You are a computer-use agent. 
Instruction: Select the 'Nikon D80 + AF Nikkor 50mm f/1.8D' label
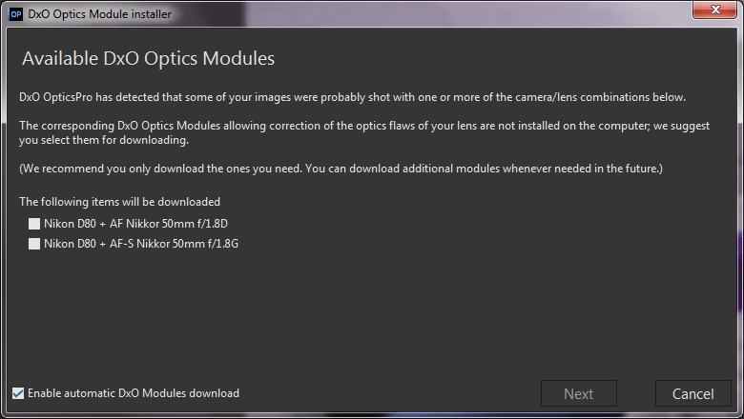[135, 224]
